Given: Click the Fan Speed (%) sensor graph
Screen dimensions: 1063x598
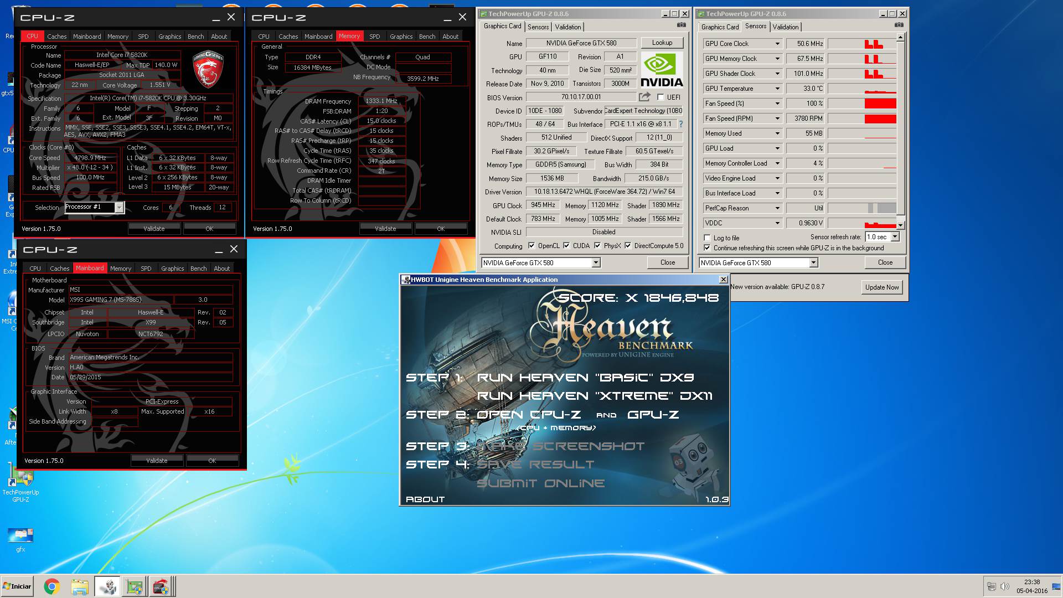Looking at the screenshot, I should pyautogui.click(x=862, y=104).
